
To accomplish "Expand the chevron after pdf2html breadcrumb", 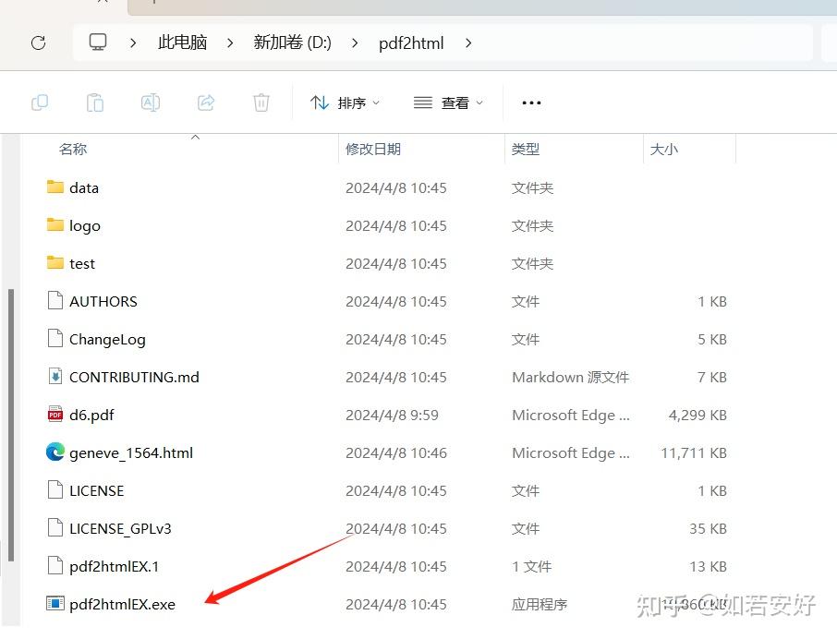I will coord(467,42).
